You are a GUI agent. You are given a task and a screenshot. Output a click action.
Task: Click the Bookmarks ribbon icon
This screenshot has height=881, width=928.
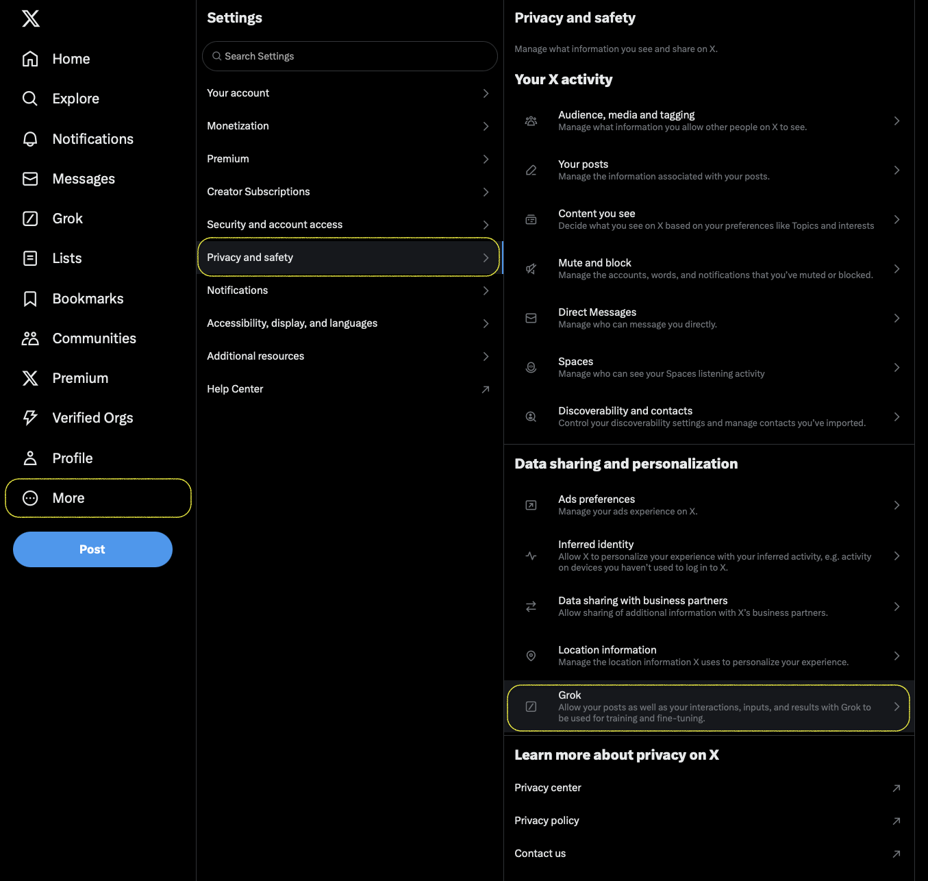coord(30,299)
